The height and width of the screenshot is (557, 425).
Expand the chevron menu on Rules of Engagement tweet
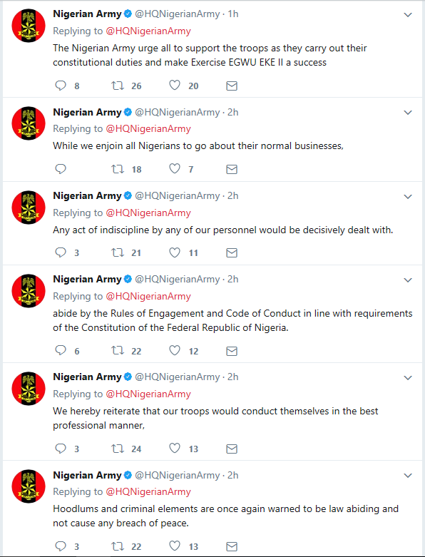click(408, 280)
